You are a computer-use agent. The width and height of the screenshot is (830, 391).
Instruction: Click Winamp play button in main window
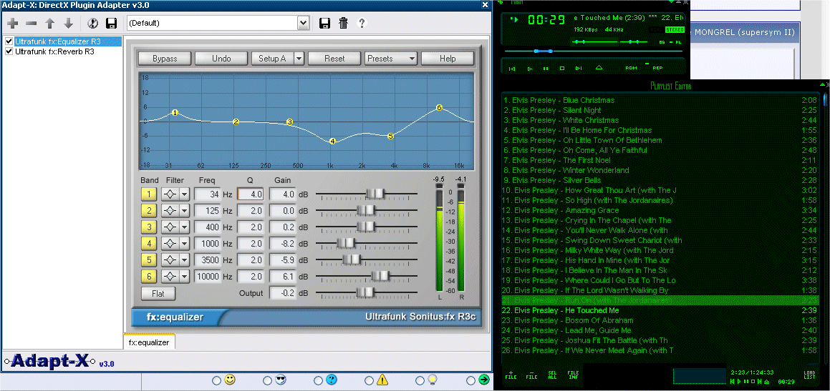pyautogui.click(x=529, y=68)
